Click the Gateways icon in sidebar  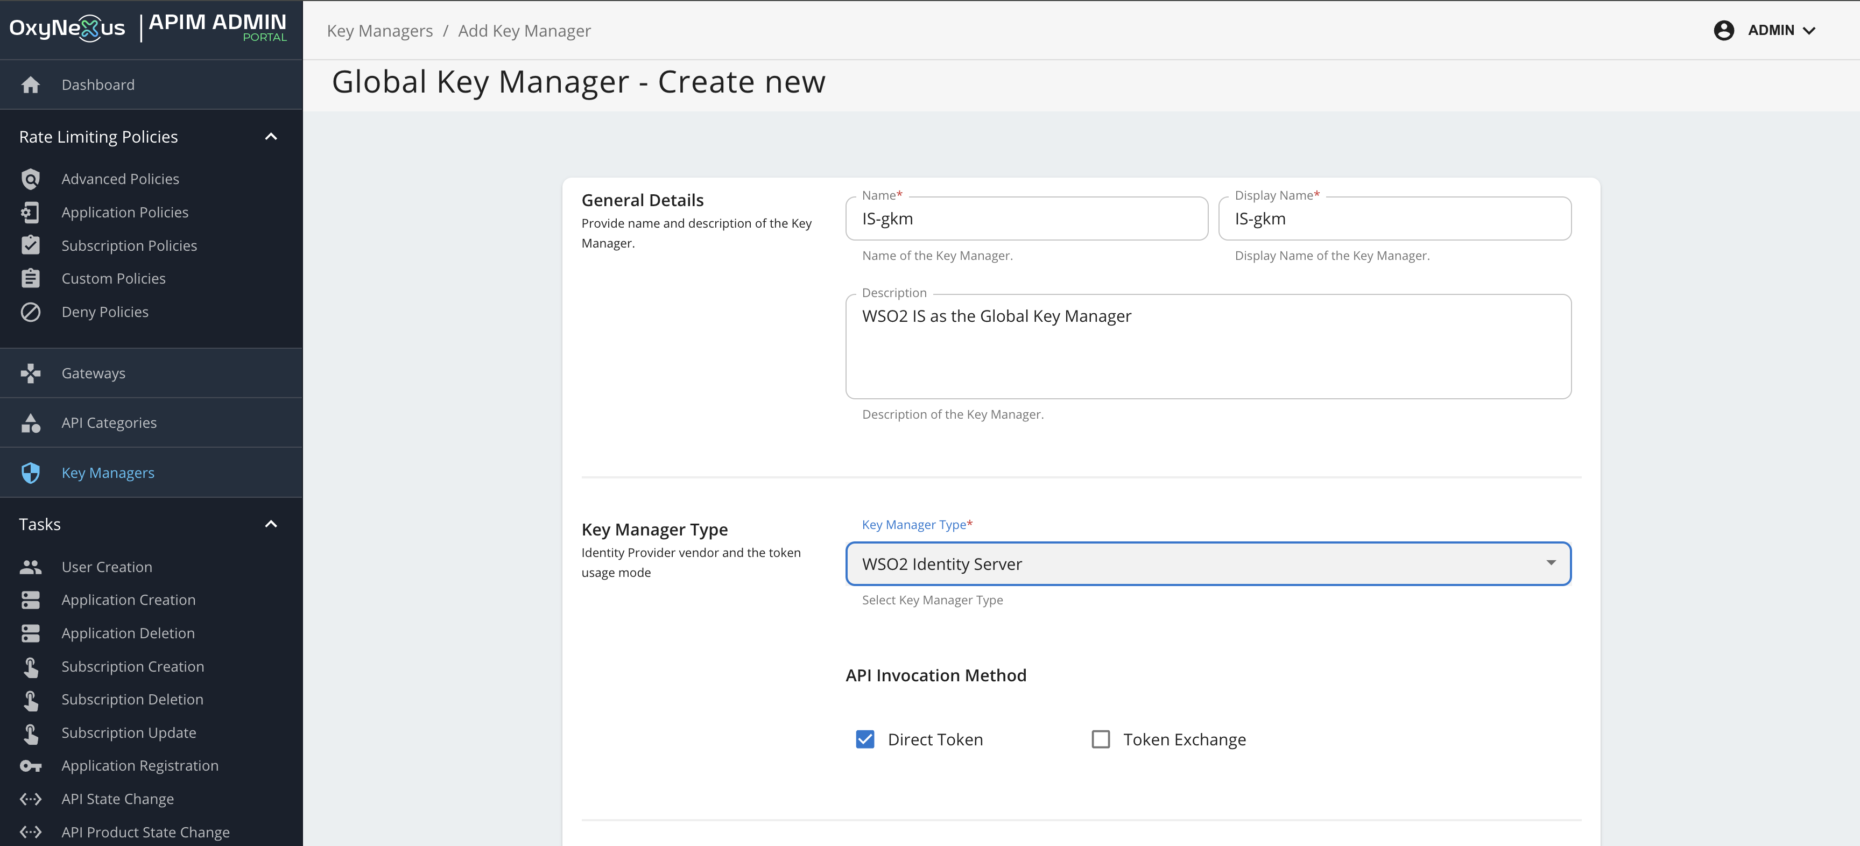tap(30, 373)
